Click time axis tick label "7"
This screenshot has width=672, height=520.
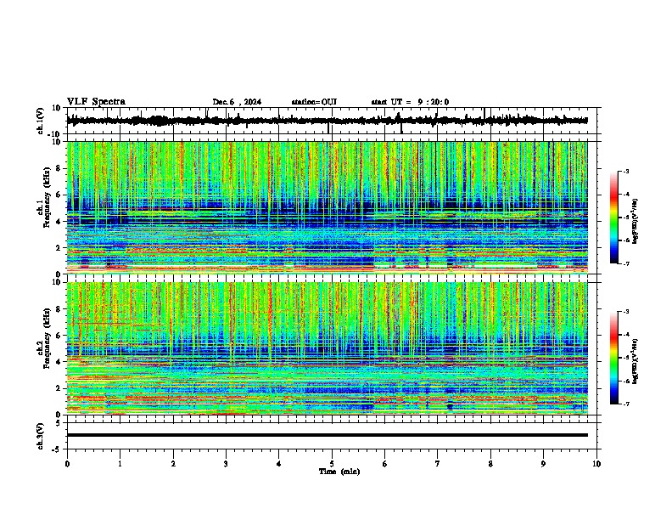tap(438, 464)
